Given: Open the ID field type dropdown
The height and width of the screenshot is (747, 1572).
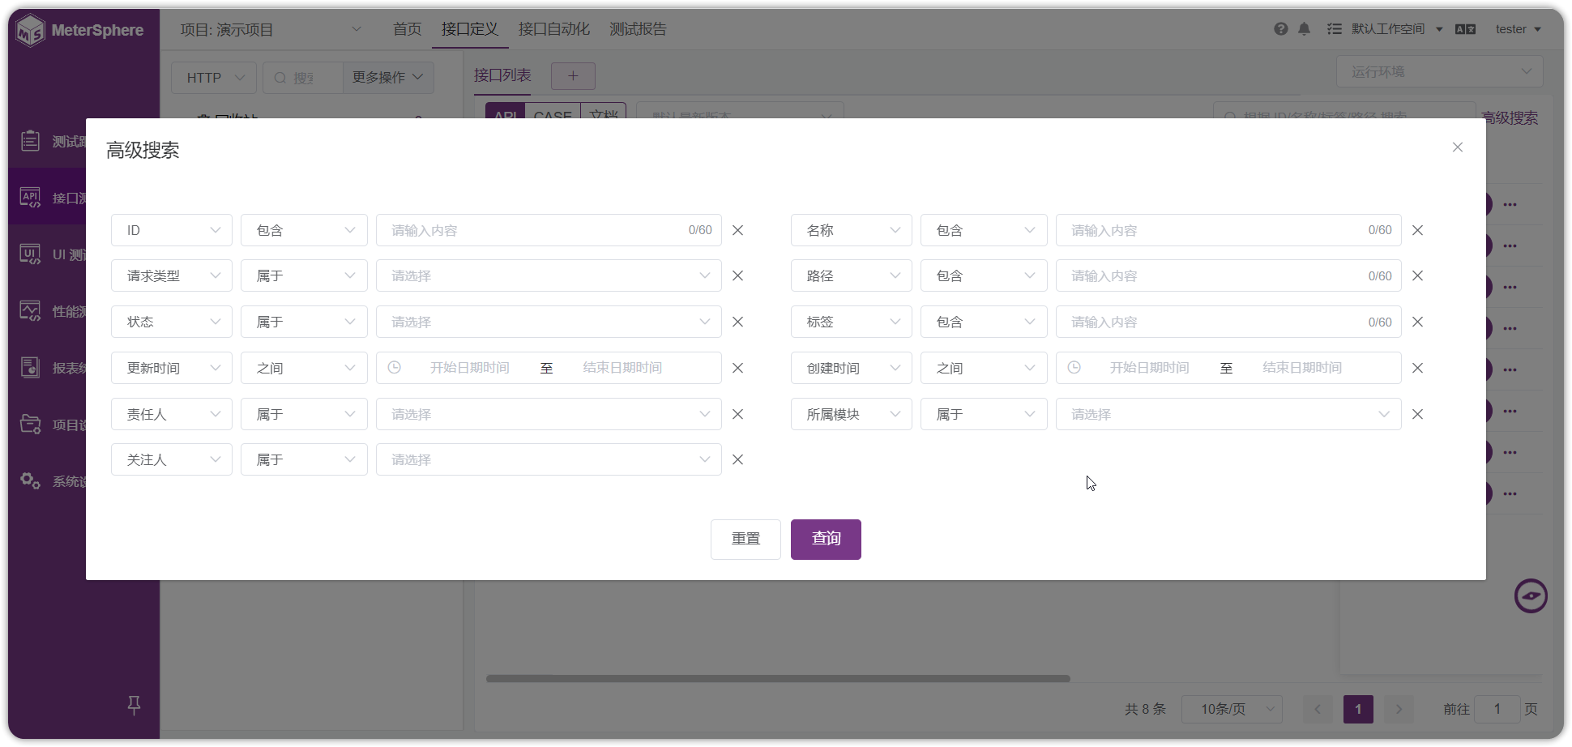Looking at the screenshot, I should coord(172,230).
